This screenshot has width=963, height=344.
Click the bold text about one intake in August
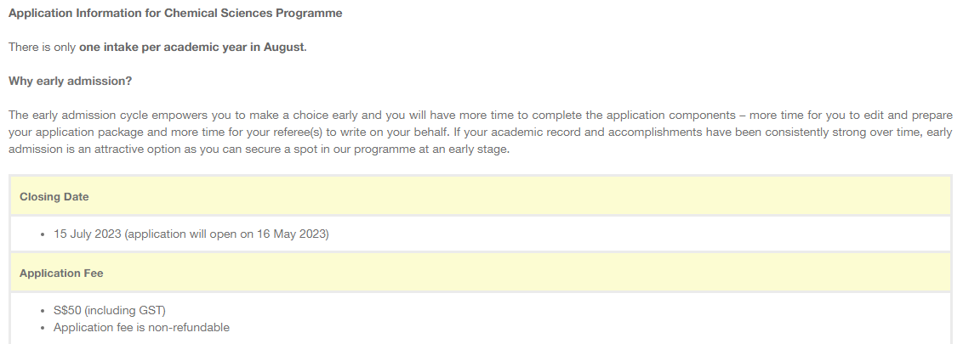[x=191, y=48]
